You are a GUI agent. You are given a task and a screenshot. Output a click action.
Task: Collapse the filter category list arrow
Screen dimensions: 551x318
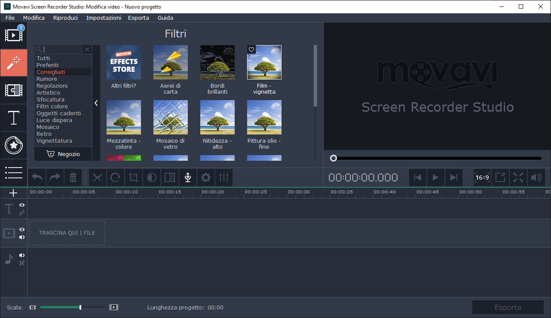coord(96,103)
